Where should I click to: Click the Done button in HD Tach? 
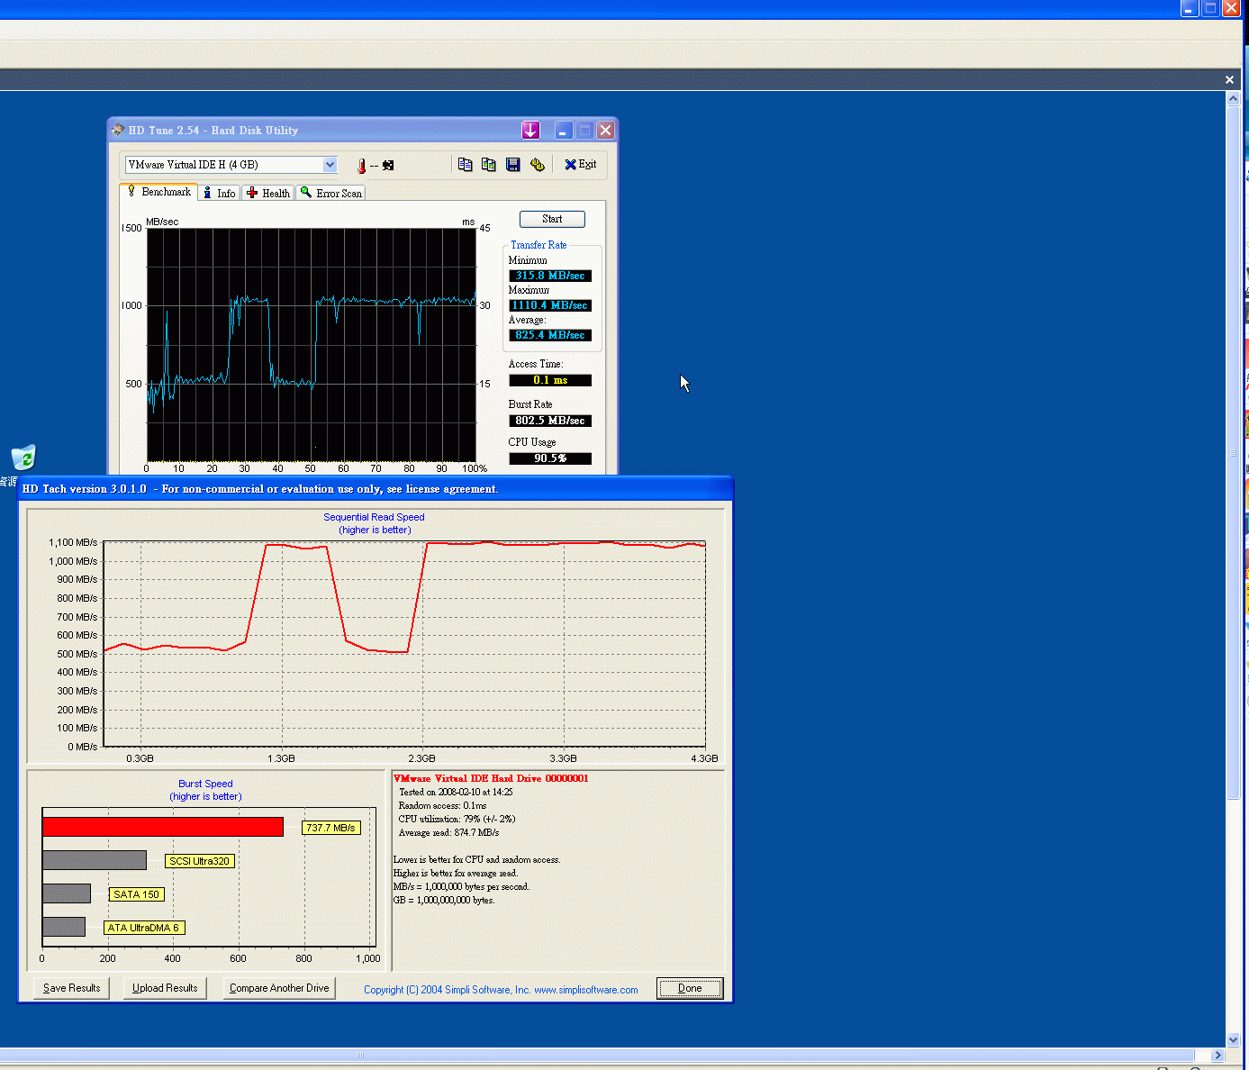tap(690, 988)
